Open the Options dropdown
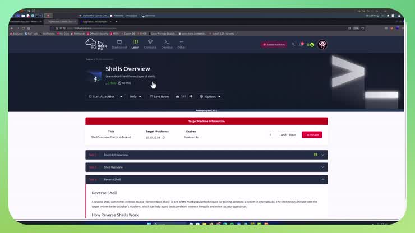415x233 pixels. tap(210, 96)
